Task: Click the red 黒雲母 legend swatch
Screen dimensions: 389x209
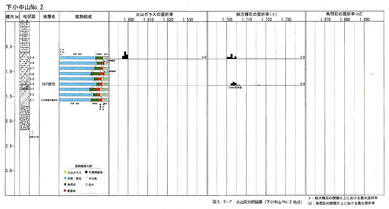Action: coord(65,190)
